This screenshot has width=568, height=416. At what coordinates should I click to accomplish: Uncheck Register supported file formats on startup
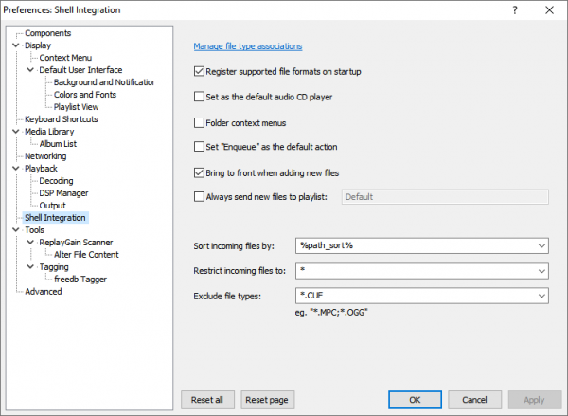click(199, 71)
